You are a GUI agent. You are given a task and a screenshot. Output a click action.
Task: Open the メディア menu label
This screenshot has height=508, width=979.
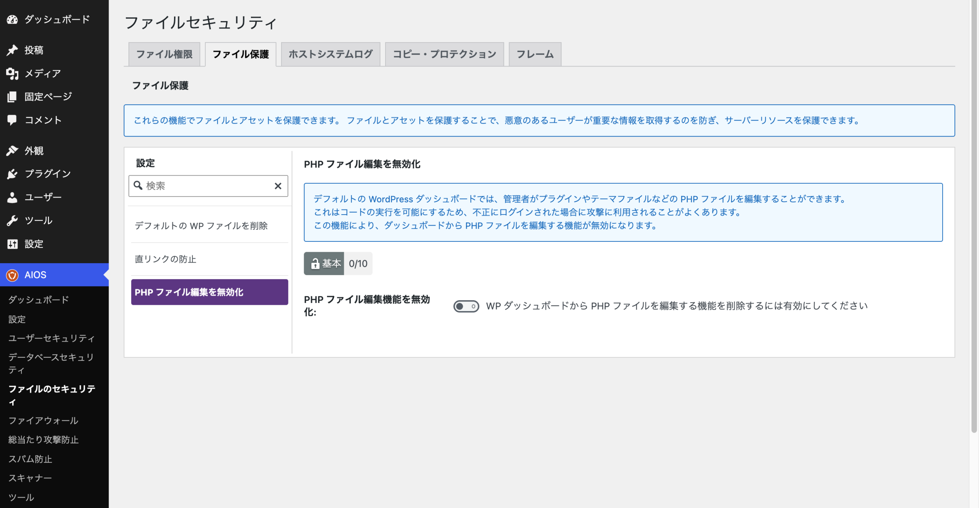click(x=43, y=73)
